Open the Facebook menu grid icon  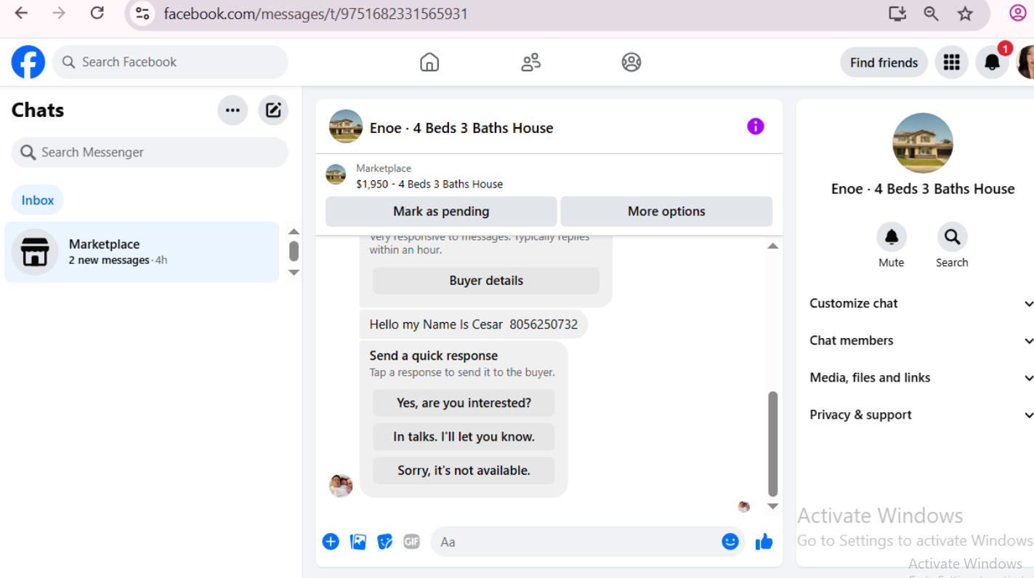(x=952, y=63)
